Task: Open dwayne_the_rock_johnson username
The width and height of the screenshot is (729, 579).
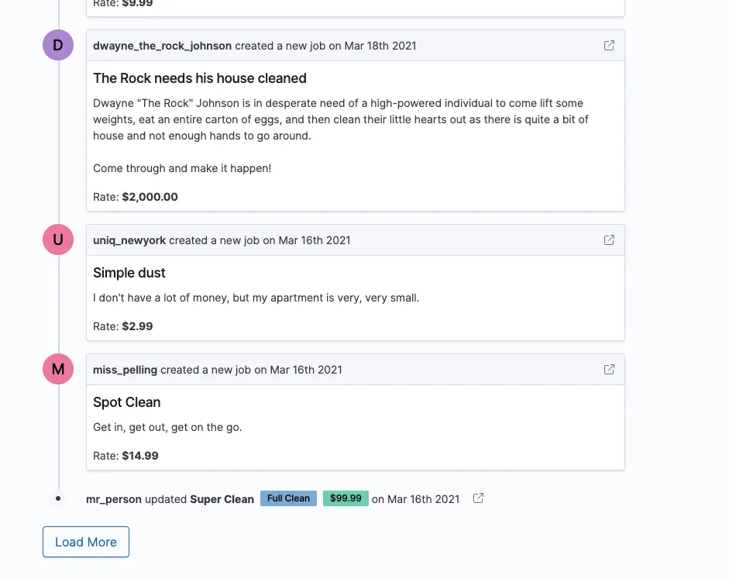Action: pyautogui.click(x=162, y=46)
